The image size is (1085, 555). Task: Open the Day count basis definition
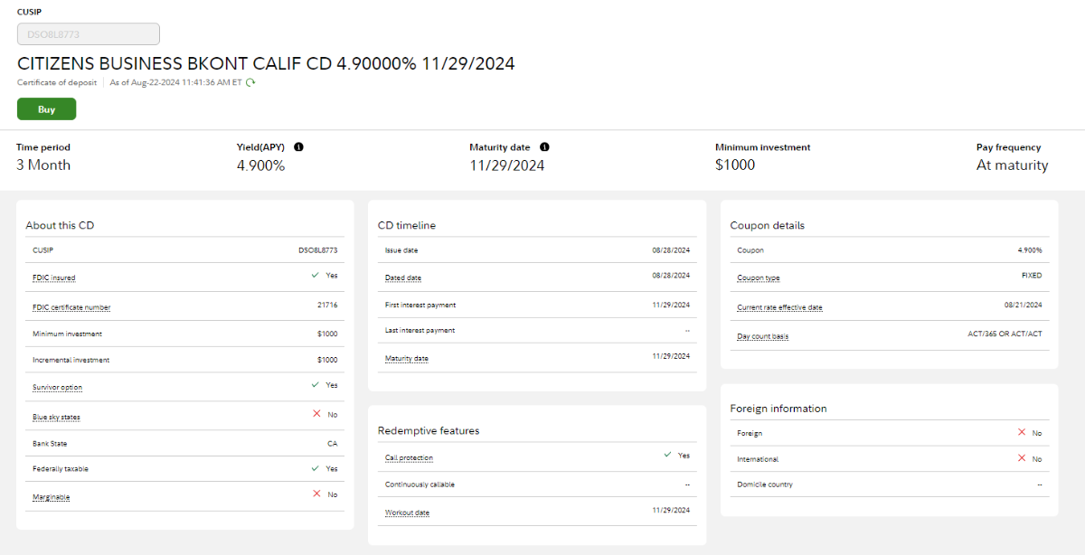(x=763, y=336)
